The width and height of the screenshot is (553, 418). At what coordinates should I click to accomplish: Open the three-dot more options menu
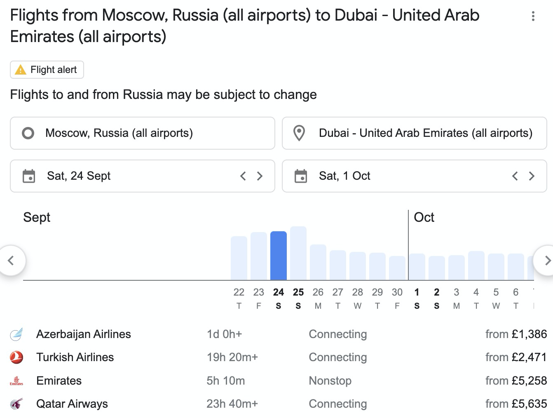(x=533, y=16)
